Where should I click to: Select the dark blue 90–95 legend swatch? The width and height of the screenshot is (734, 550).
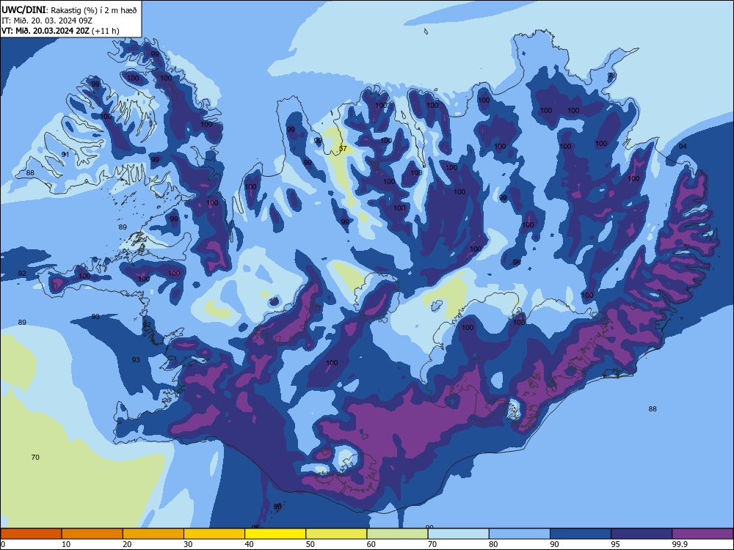coord(581,534)
